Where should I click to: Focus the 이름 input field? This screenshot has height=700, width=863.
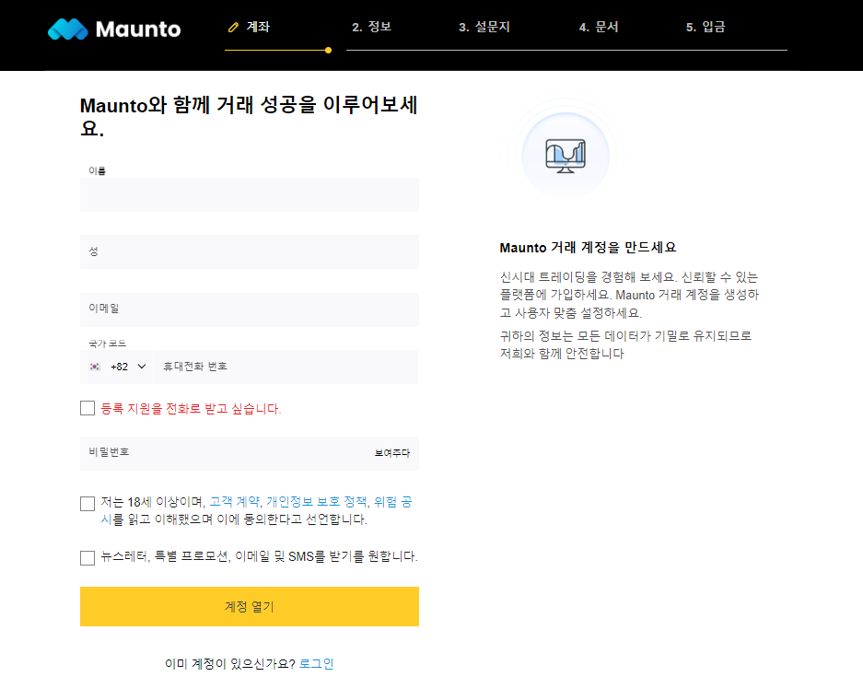coord(250,194)
